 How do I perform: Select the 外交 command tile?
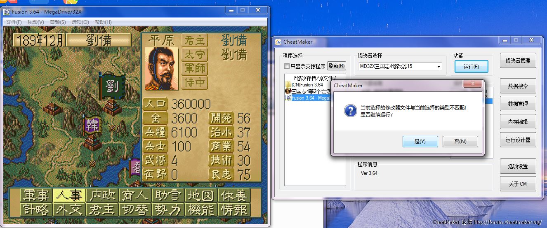tap(69, 209)
